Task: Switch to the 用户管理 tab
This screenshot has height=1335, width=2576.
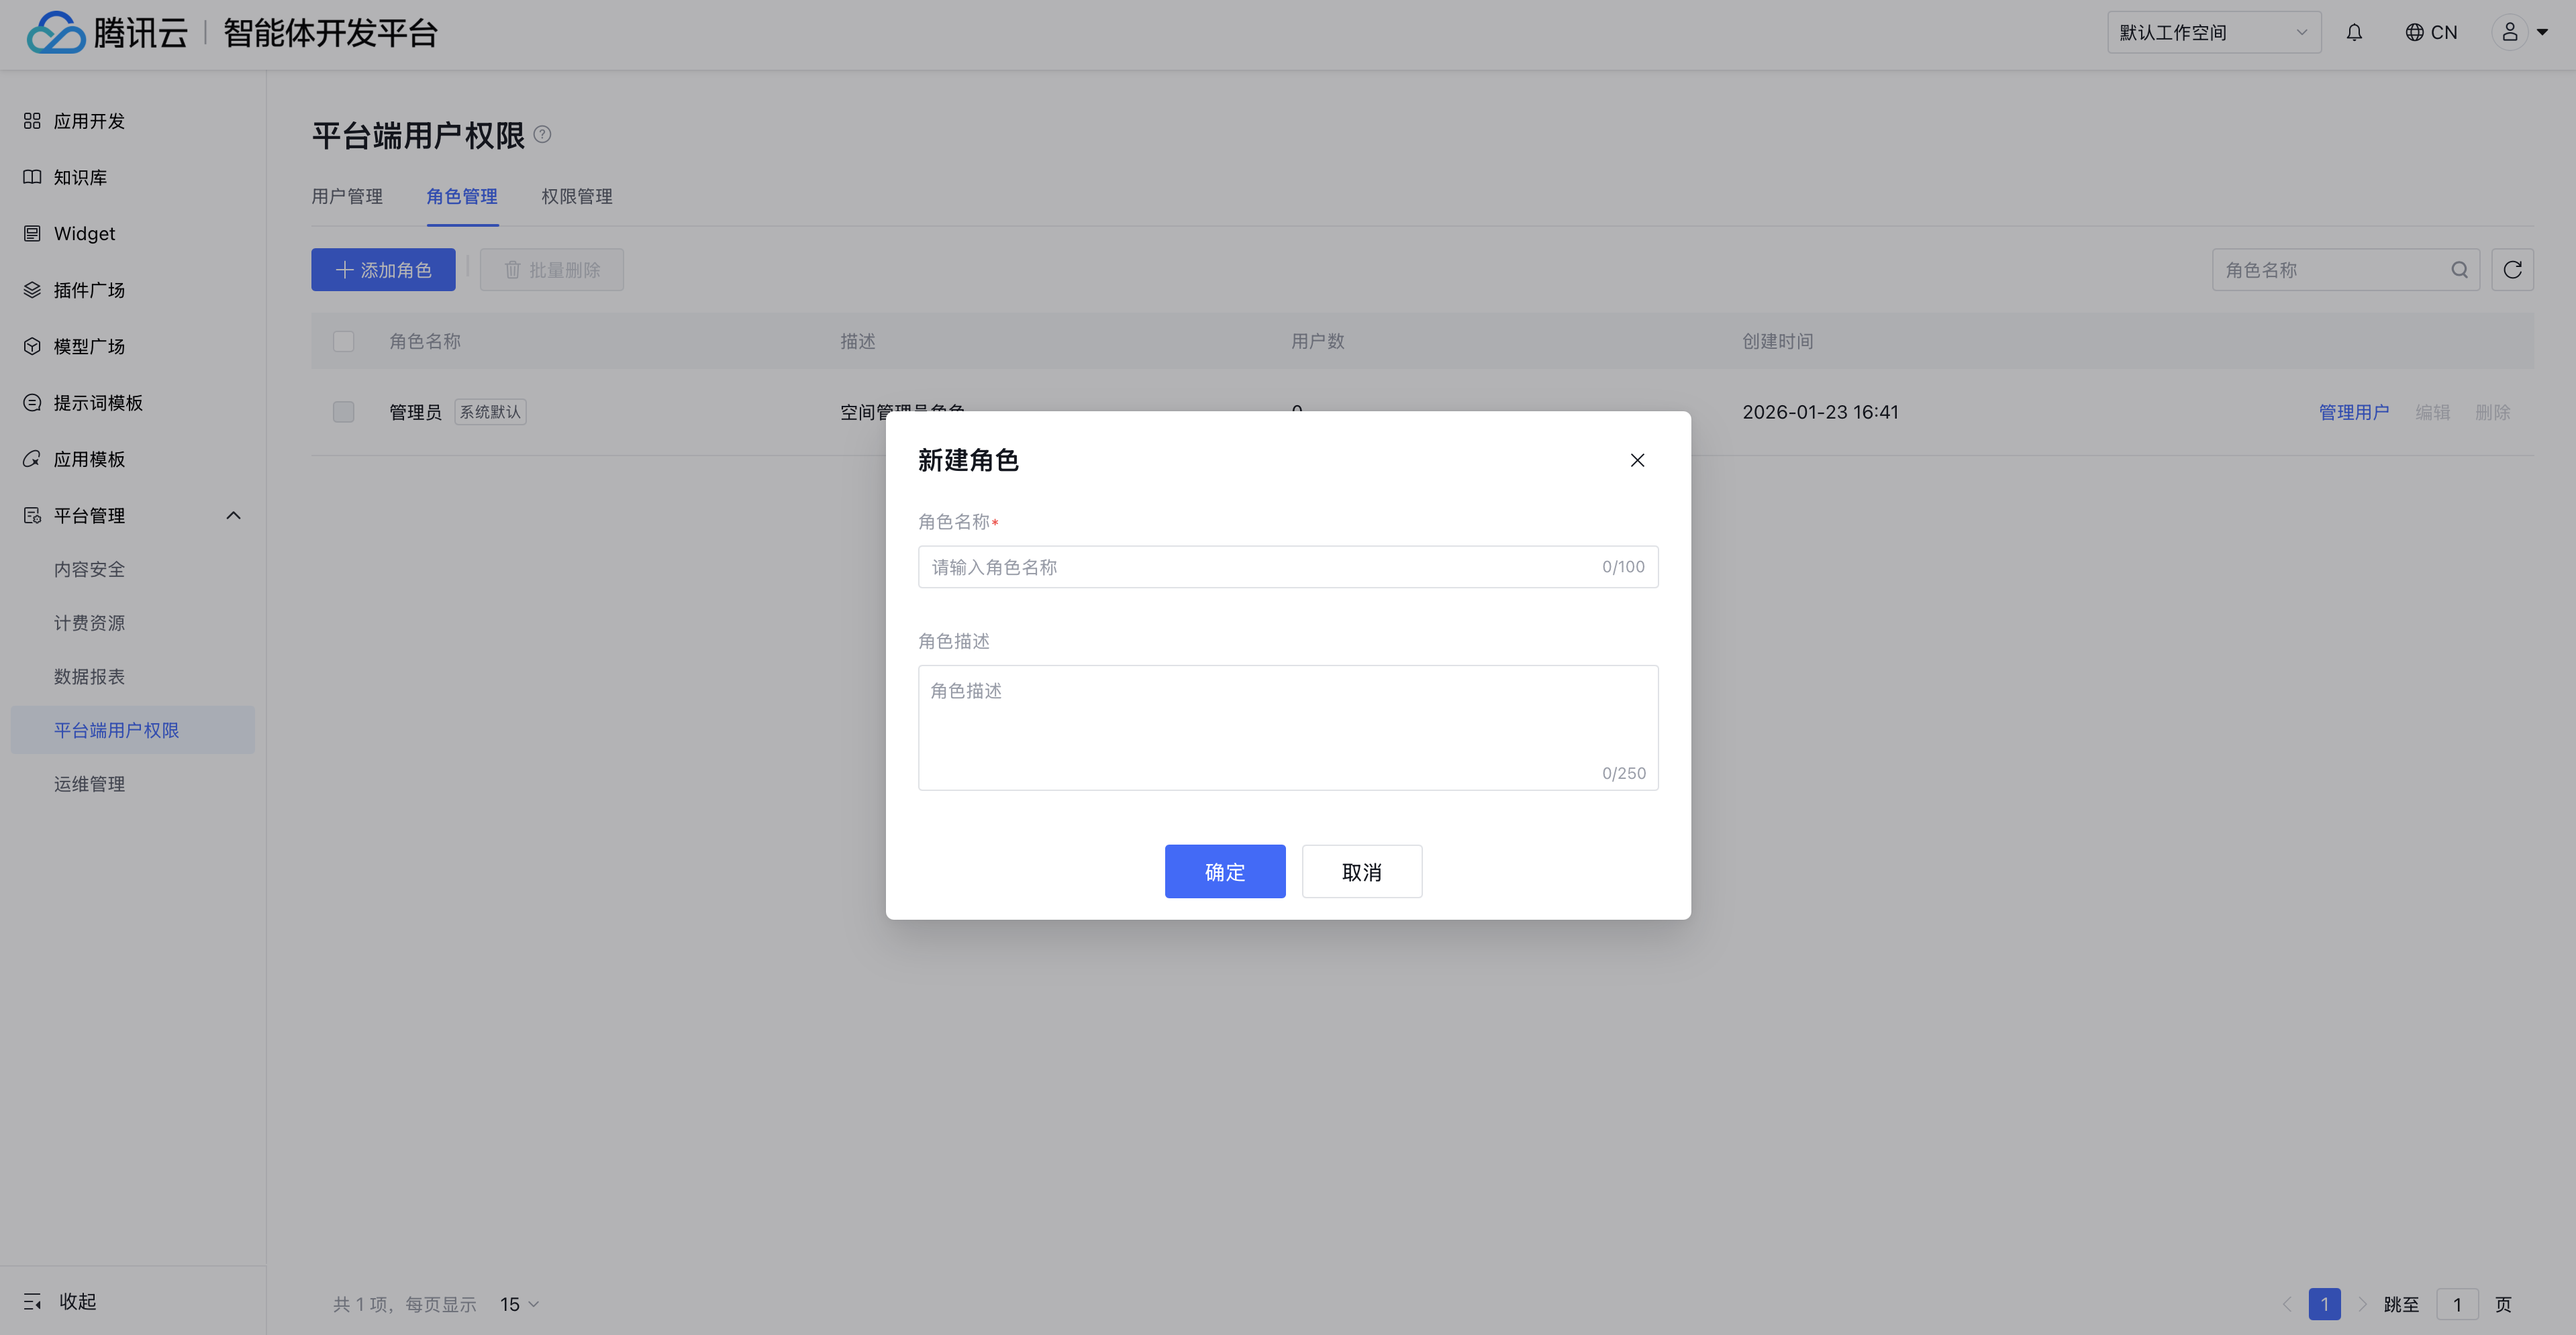Action: (x=347, y=197)
